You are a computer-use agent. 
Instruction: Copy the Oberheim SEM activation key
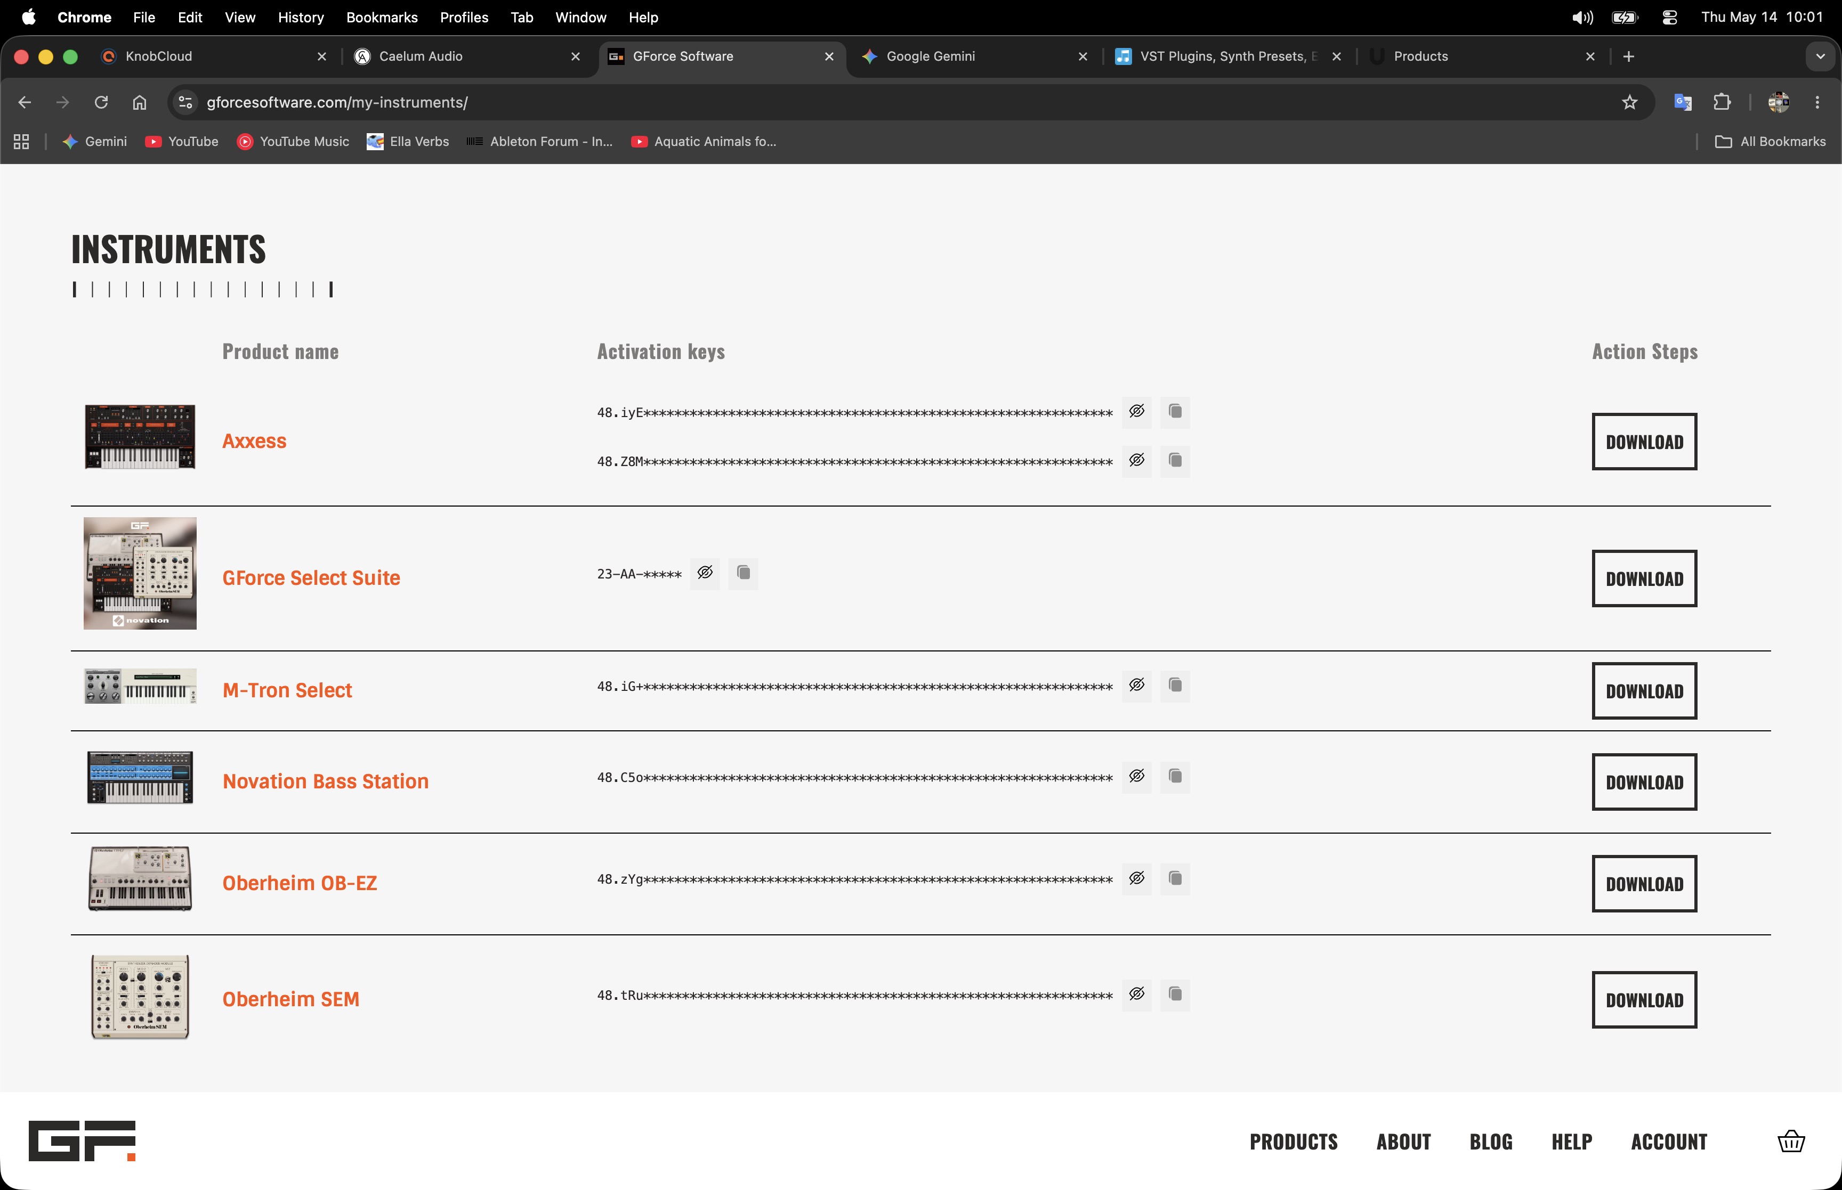[x=1175, y=995]
